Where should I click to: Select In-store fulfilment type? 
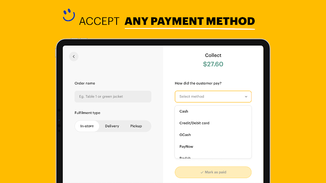[x=87, y=126]
